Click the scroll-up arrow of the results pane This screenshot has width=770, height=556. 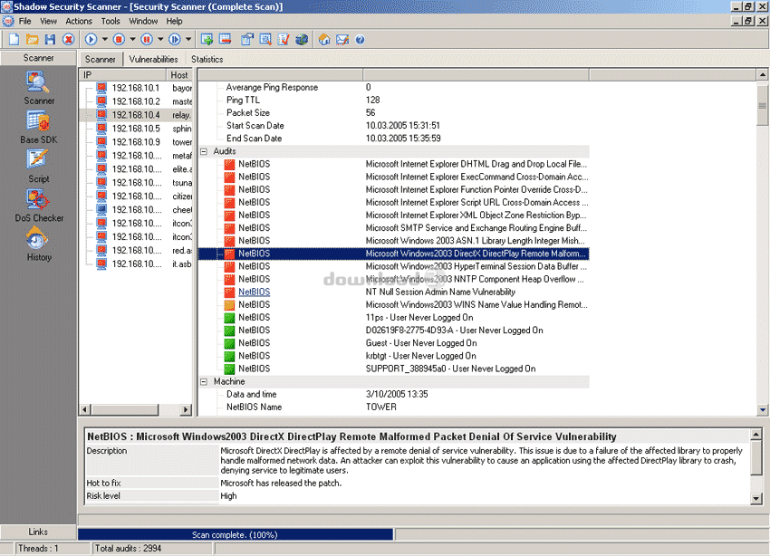tap(762, 75)
